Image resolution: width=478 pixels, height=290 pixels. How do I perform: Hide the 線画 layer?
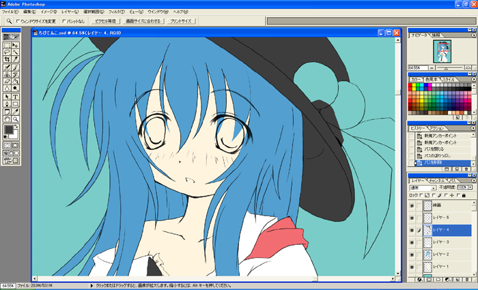[x=412, y=205]
